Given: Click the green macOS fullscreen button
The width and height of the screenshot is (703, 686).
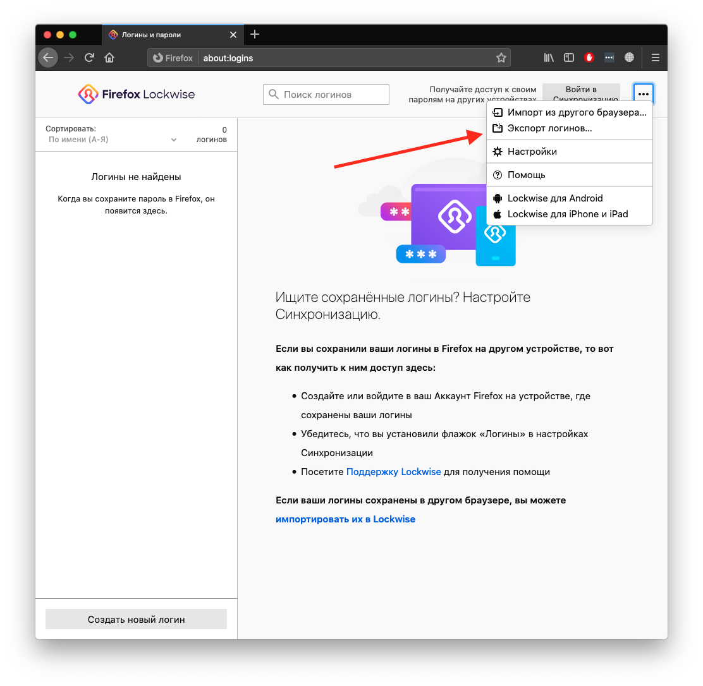Looking at the screenshot, I should coord(73,35).
